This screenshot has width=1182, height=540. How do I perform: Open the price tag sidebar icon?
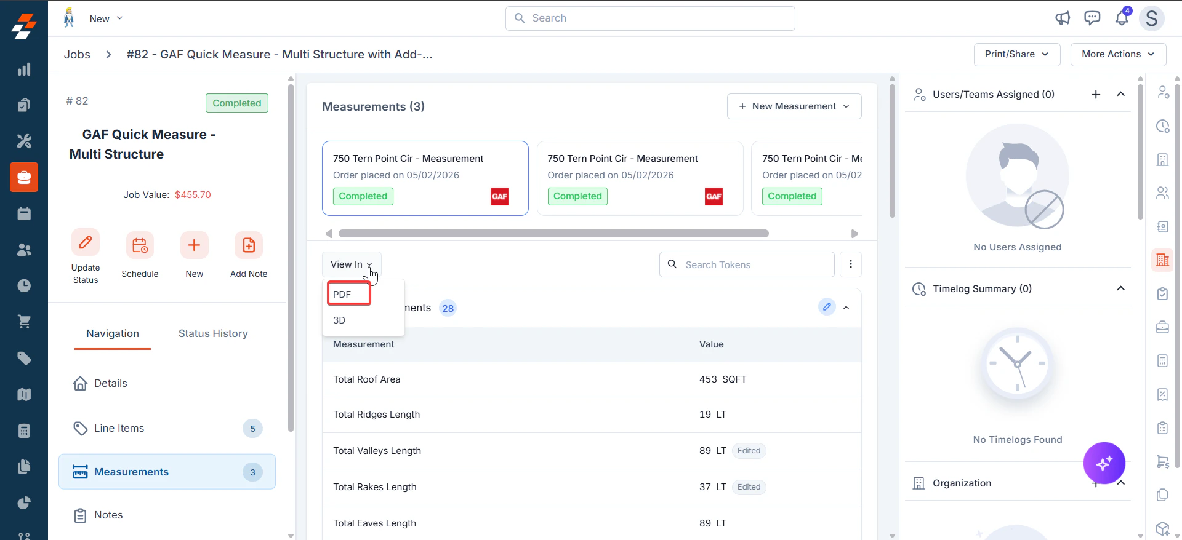coord(24,358)
